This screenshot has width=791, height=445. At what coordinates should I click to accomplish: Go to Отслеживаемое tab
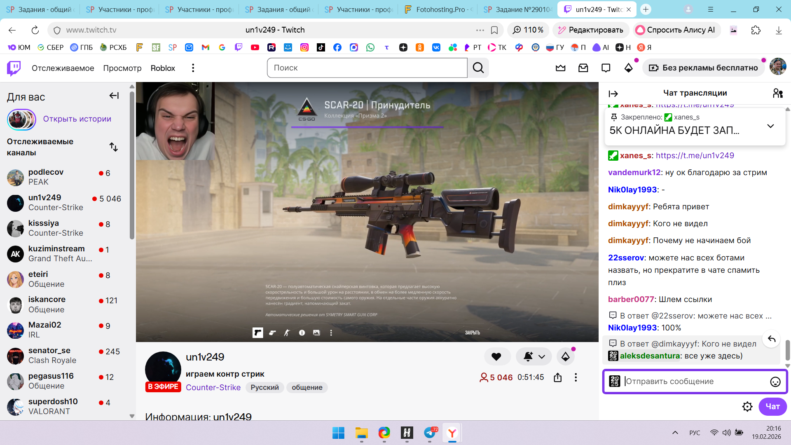point(63,68)
